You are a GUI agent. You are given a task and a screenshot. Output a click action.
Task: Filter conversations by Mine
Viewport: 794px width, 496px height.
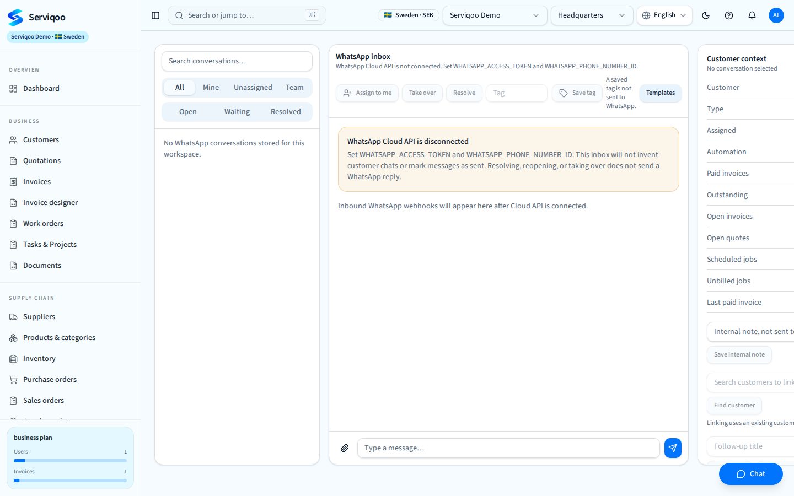211,88
